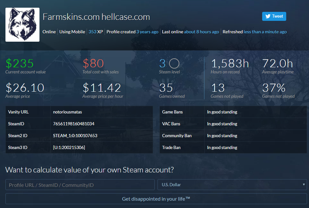Click the $26.10 average price figure
This screenshot has height=208, width=309.
pos(25,88)
